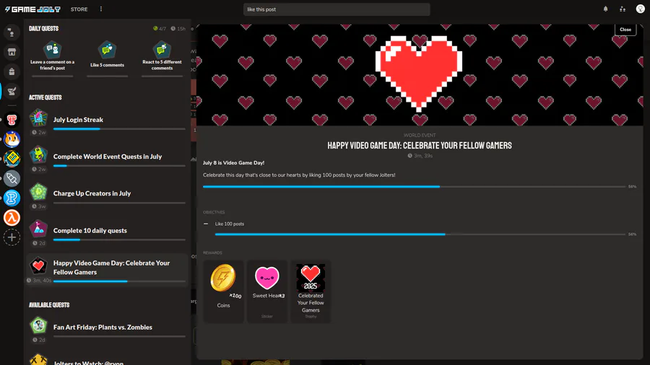Open the chat icon in left sidebar

pos(12,32)
